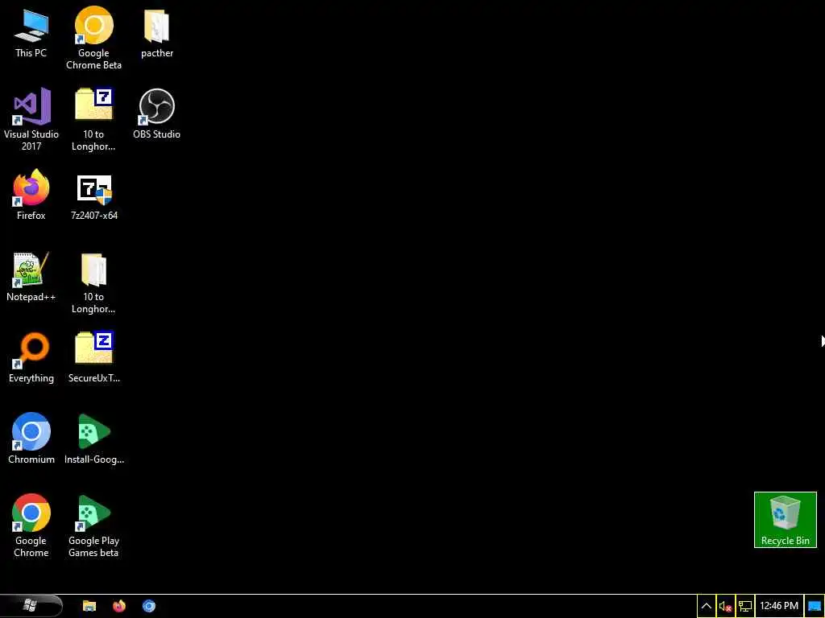Select the 7z2407-x64 installer icon
This screenshot has width=825, height=618.
click(x=94, y=196)
